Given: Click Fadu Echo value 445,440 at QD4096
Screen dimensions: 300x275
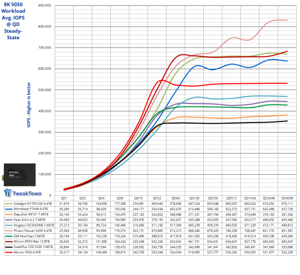Looking at the screenshot, I should (287, 220).
